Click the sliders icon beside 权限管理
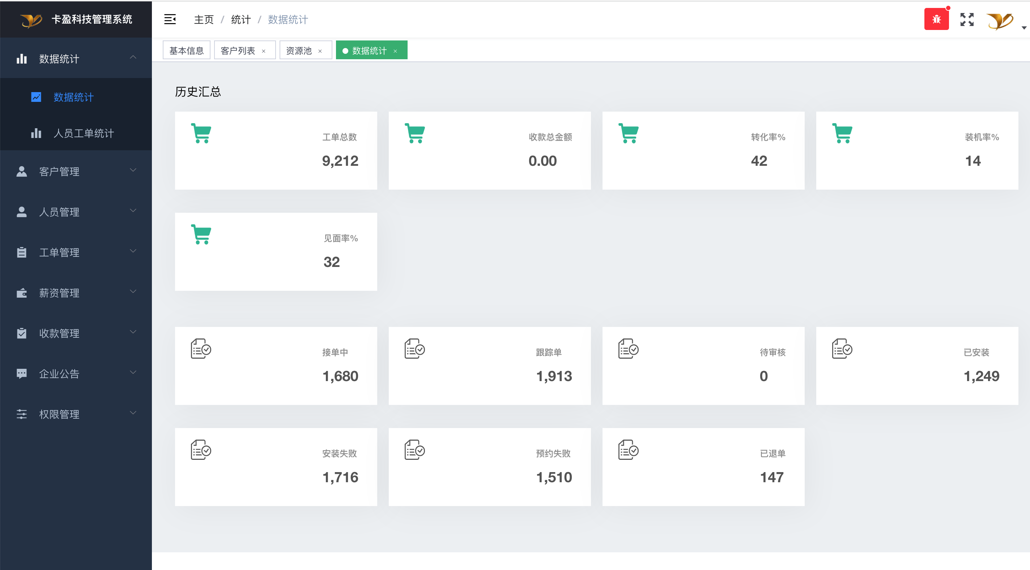The height and width of the screenshot is (570, 1030). pyautogui.click(x=22, y=414)
